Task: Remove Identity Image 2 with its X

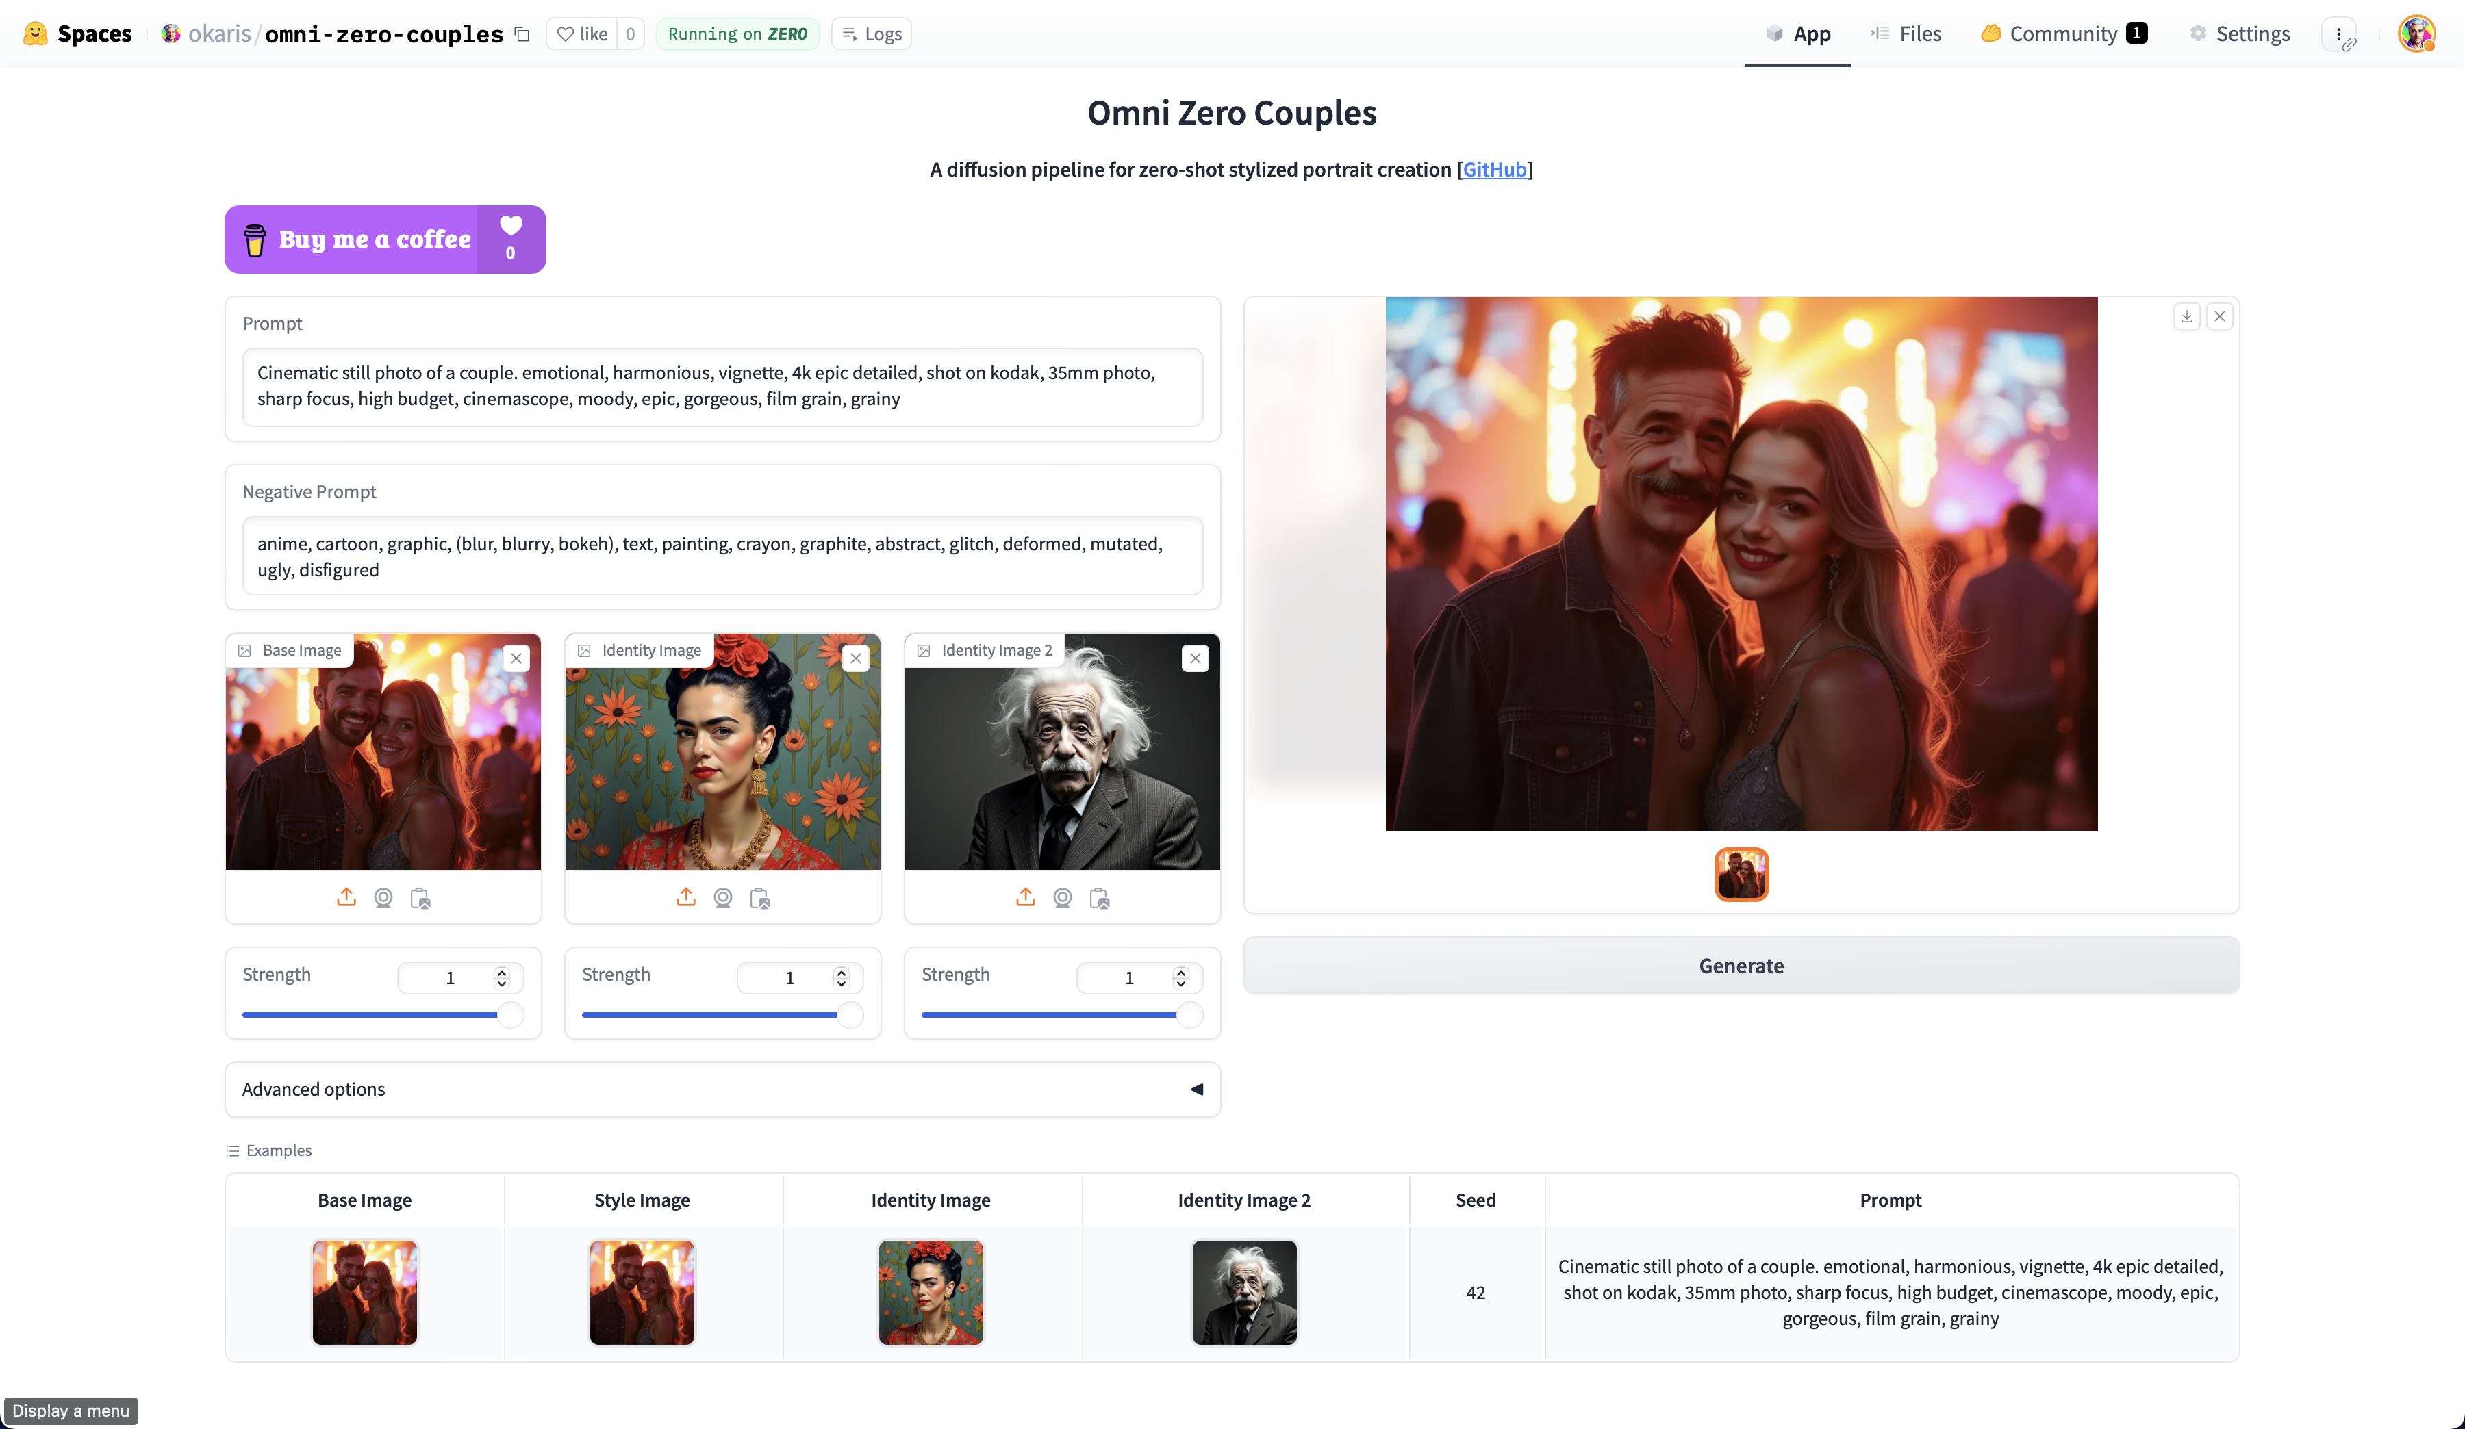Action: tap(1196, 658)
